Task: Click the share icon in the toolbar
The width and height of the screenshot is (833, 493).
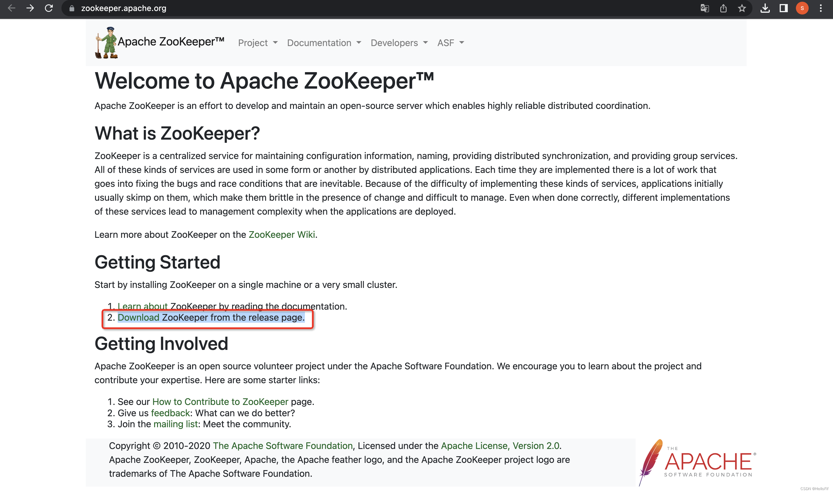Action: click(x=723, y=9)
